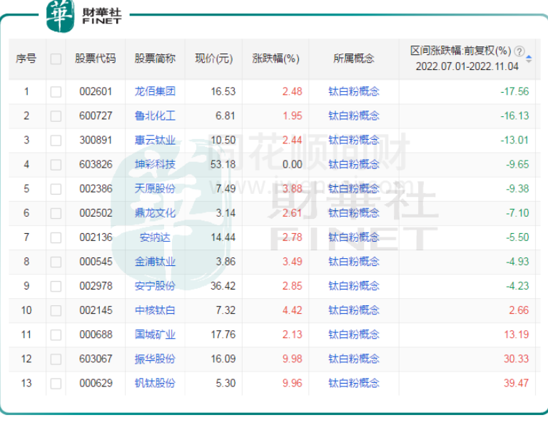This screenshot has width=548, height=425.
Task: Click the 股票代码 column header
Action: 95,58
